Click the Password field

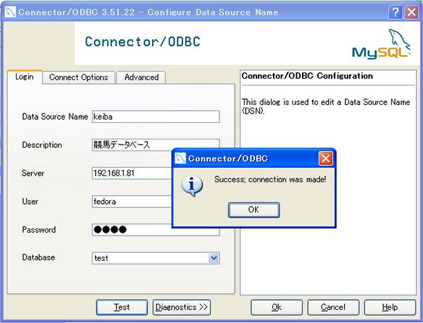tap(132, 230)
